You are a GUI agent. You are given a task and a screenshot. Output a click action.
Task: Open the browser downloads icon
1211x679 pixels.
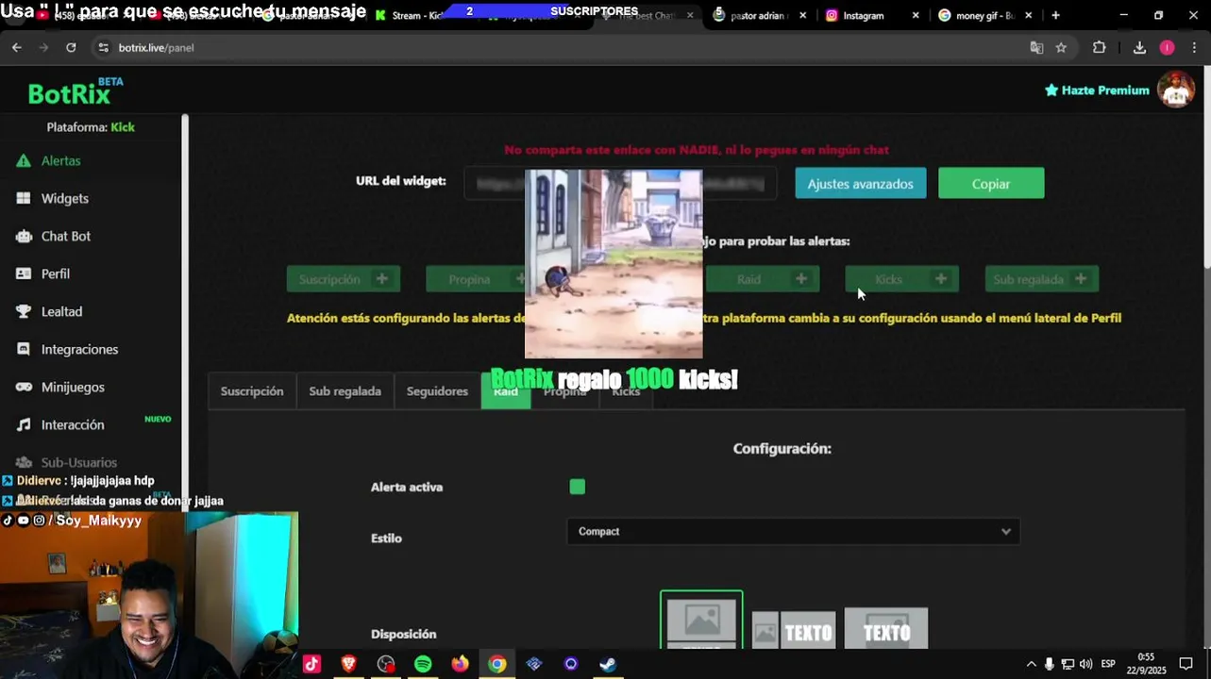(x=1139, y=47)
